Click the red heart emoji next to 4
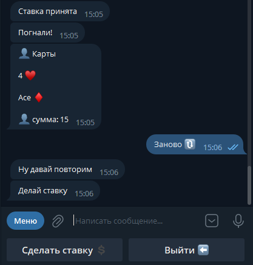 click(30, 75)
